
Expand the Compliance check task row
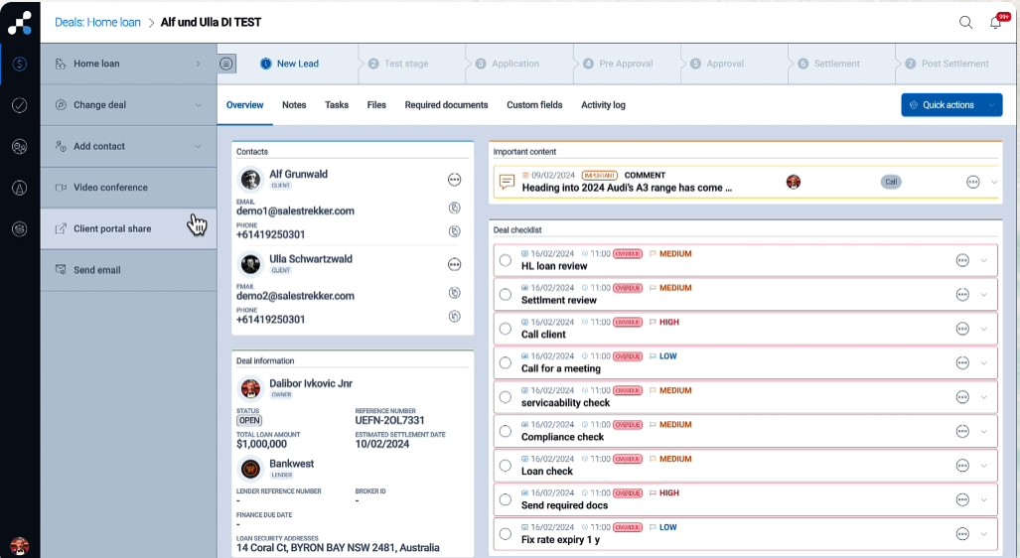tap(983, 431)
